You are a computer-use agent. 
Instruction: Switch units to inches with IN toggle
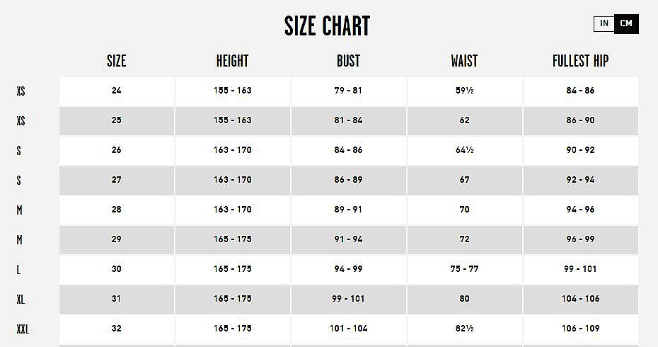click(604, 24)
